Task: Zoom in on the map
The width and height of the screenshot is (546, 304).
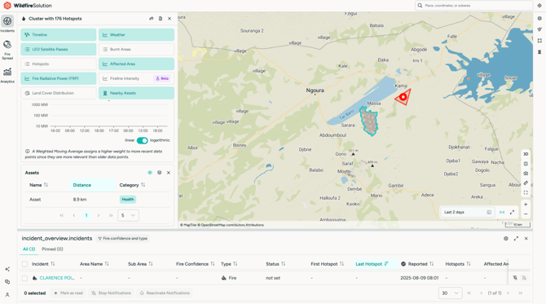Action: [526, 205]
